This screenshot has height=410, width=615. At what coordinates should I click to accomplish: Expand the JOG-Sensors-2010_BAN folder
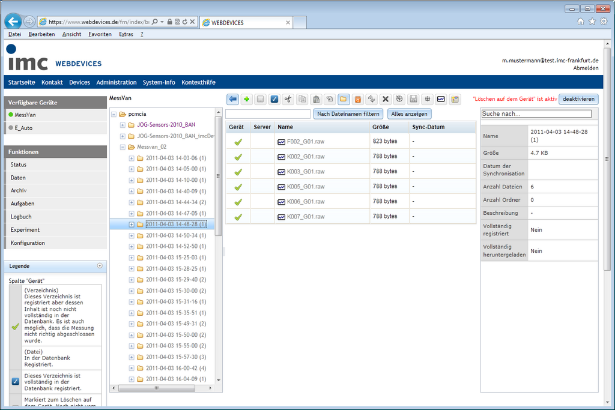(123, 125)
